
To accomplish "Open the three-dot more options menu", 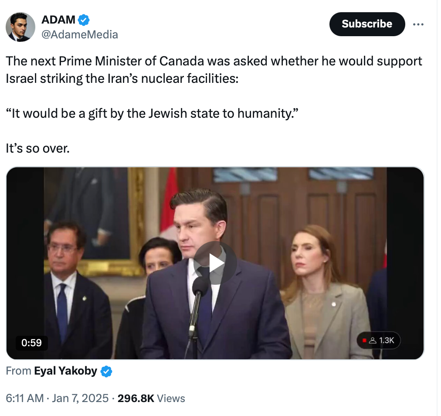I will coord(418,24).
